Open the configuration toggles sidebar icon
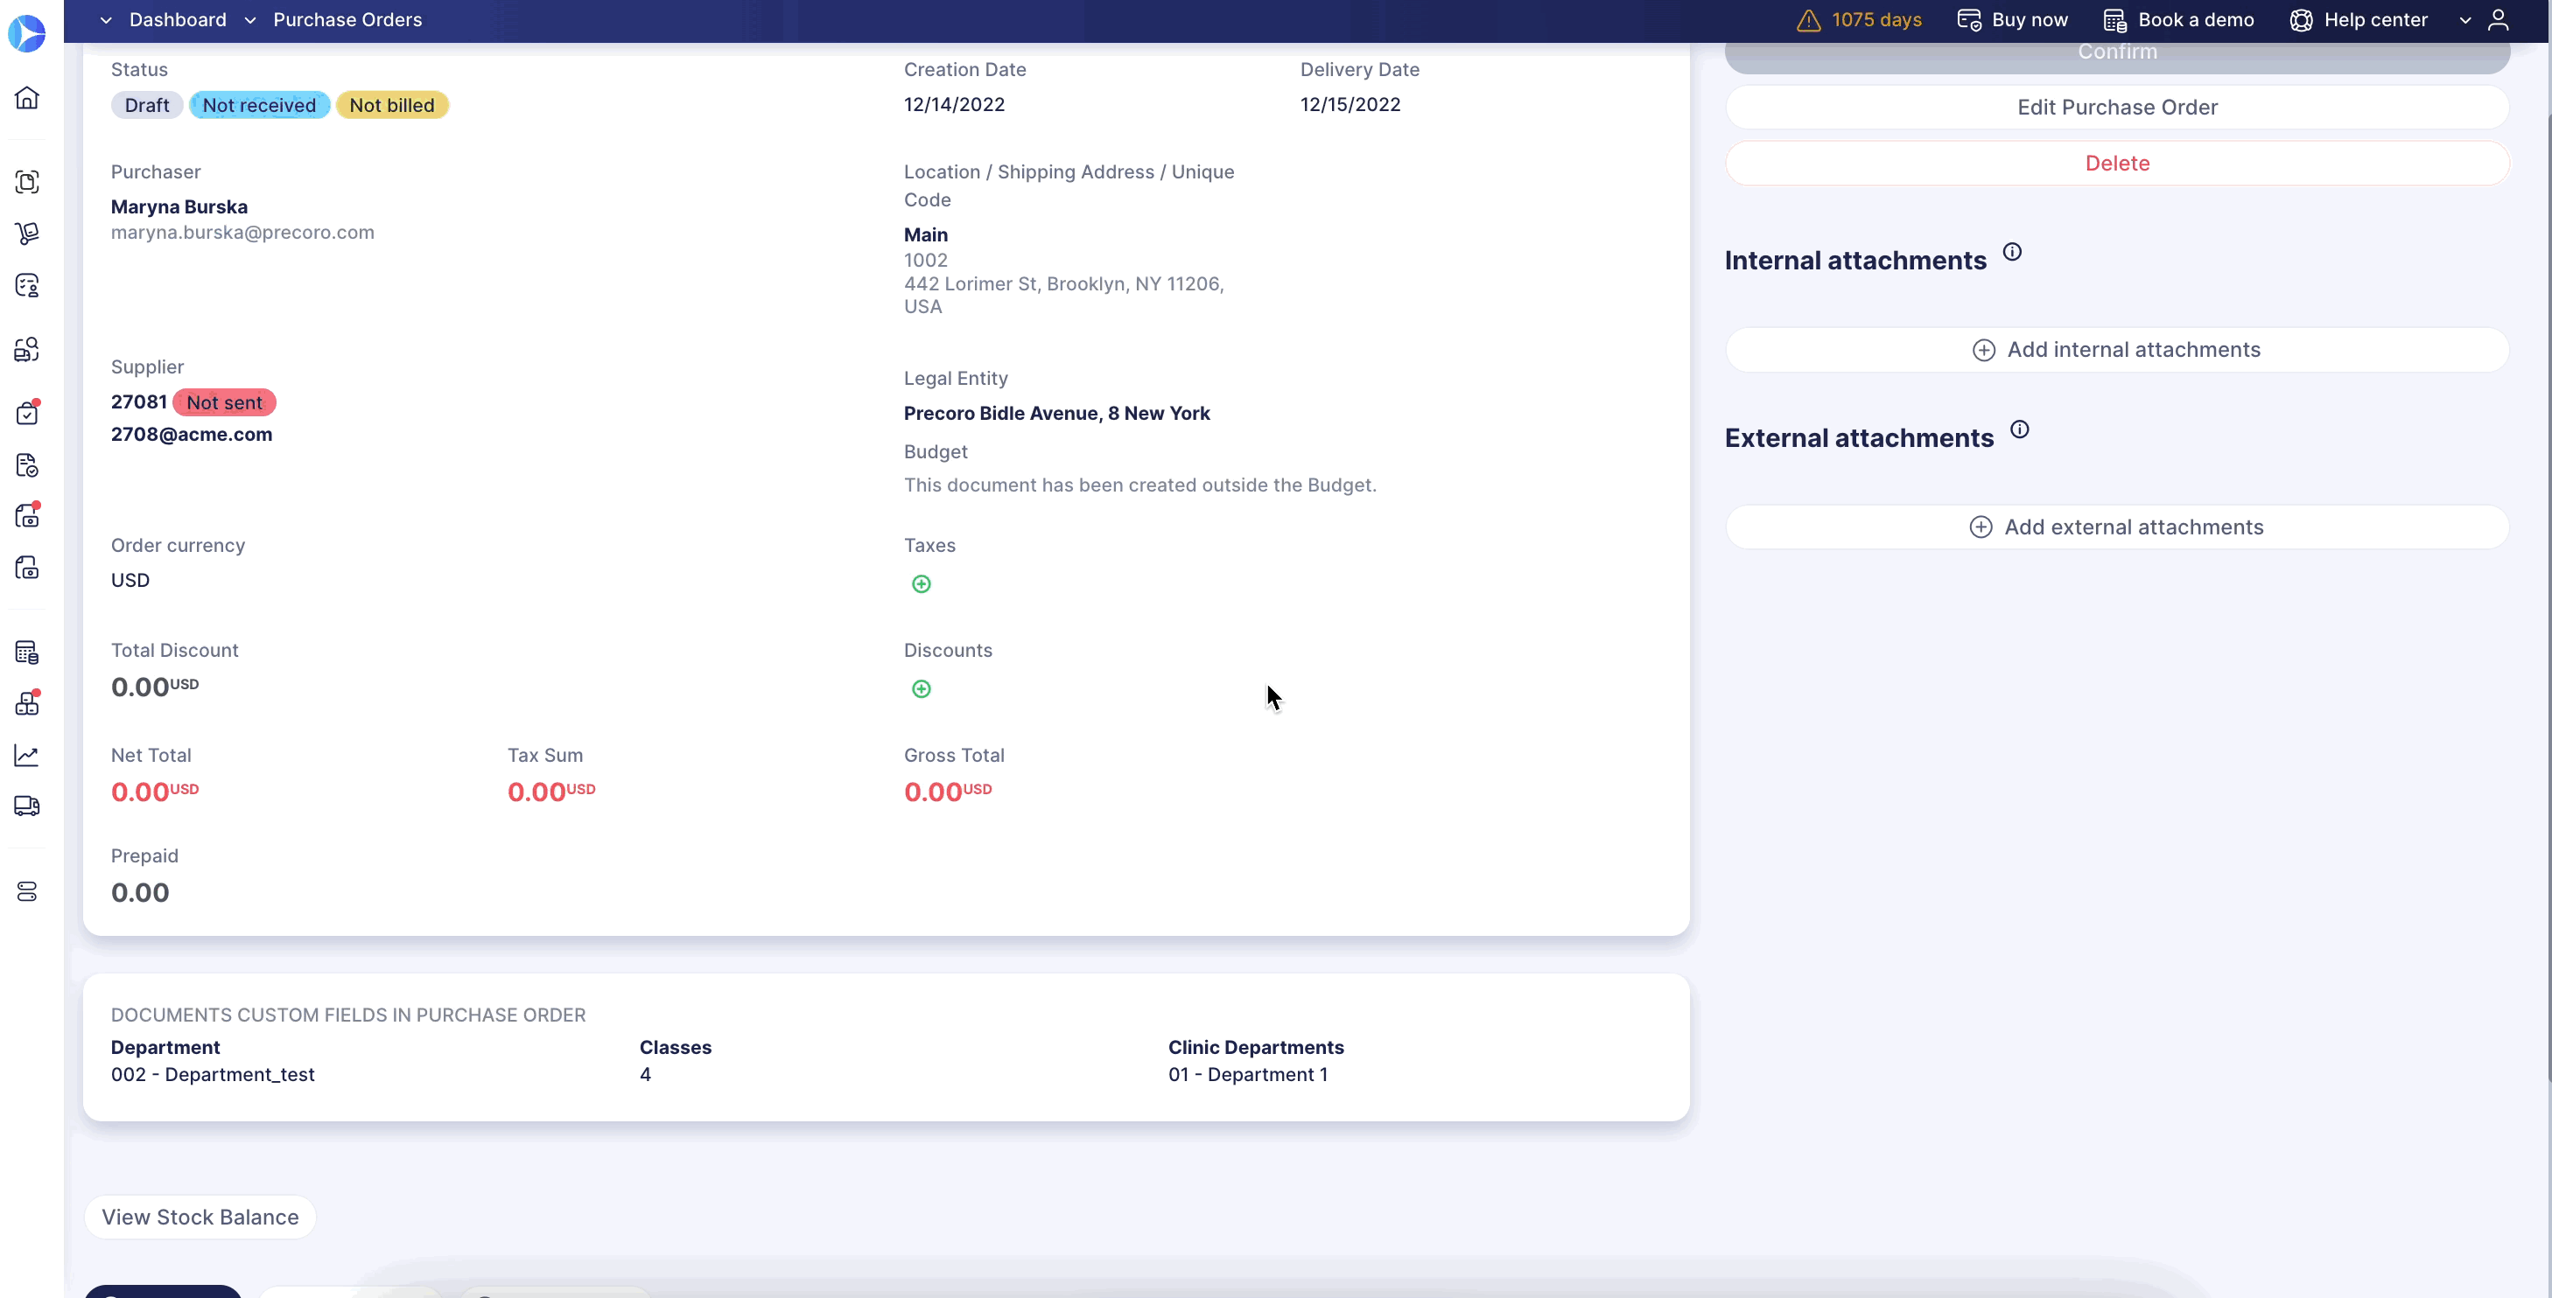The width and height of the screenshot is (2552, 1298). [x=27, y=892]
